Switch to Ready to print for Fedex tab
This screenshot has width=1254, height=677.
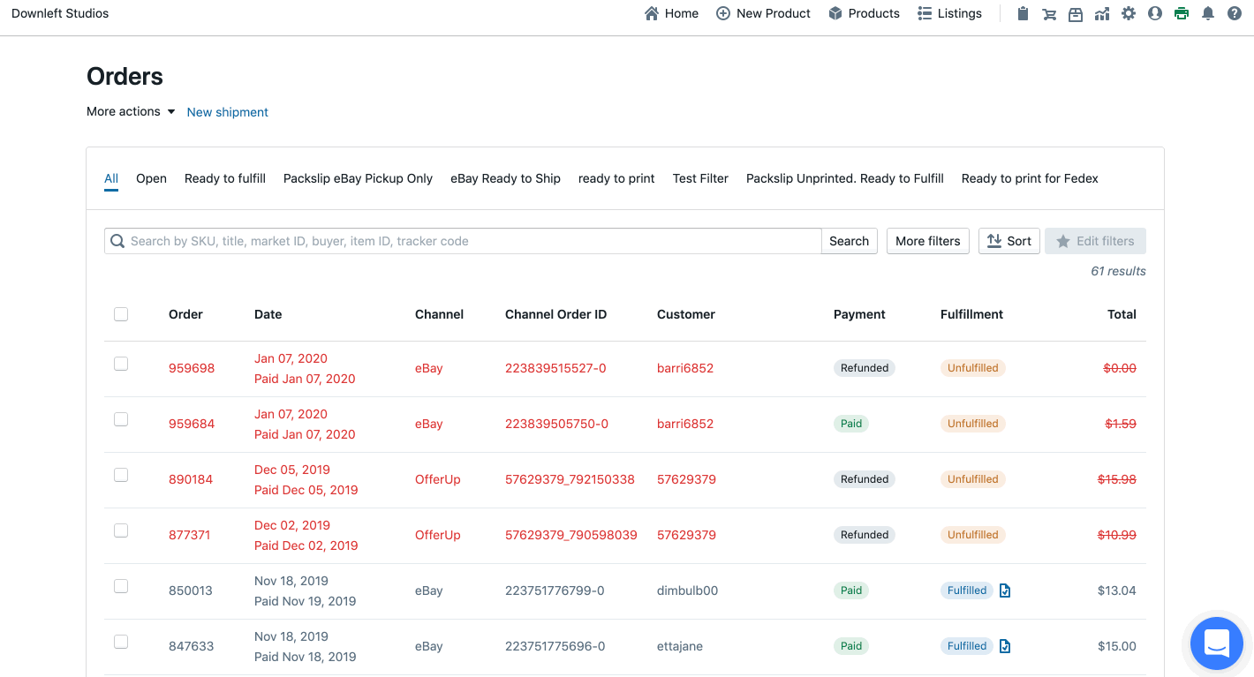[1030, 178]
